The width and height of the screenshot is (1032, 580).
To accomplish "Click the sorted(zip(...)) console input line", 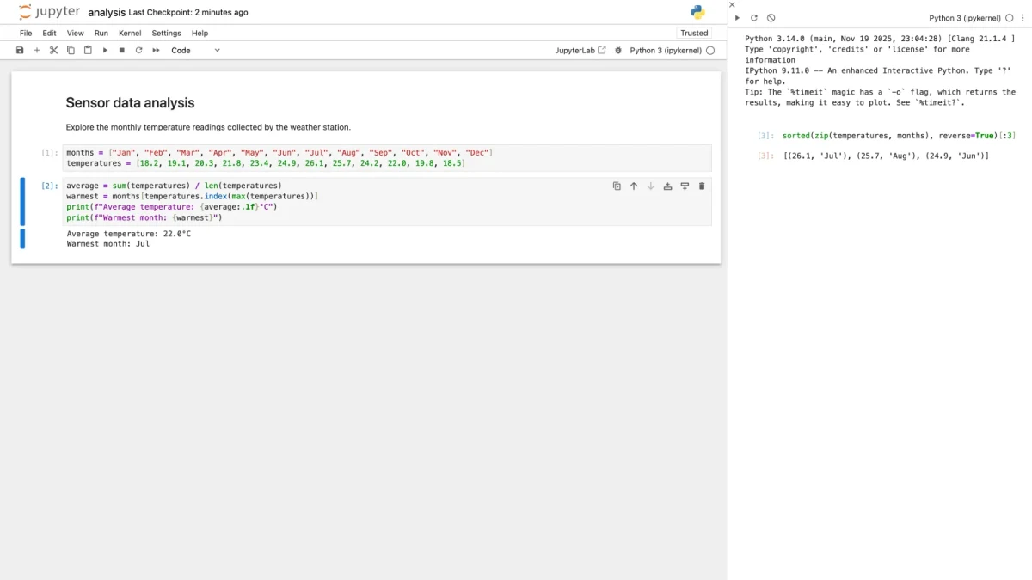I will pos(899,136).
